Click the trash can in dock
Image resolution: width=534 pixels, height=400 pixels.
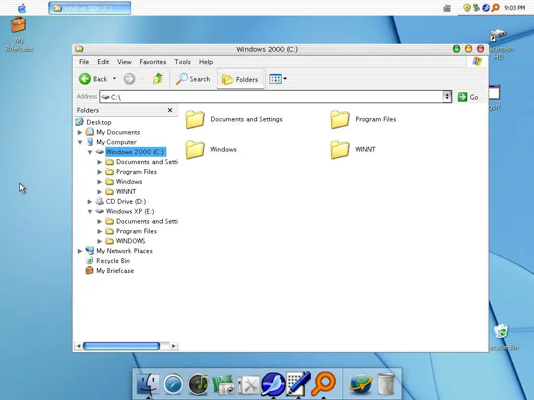click(x=386, y=384)
